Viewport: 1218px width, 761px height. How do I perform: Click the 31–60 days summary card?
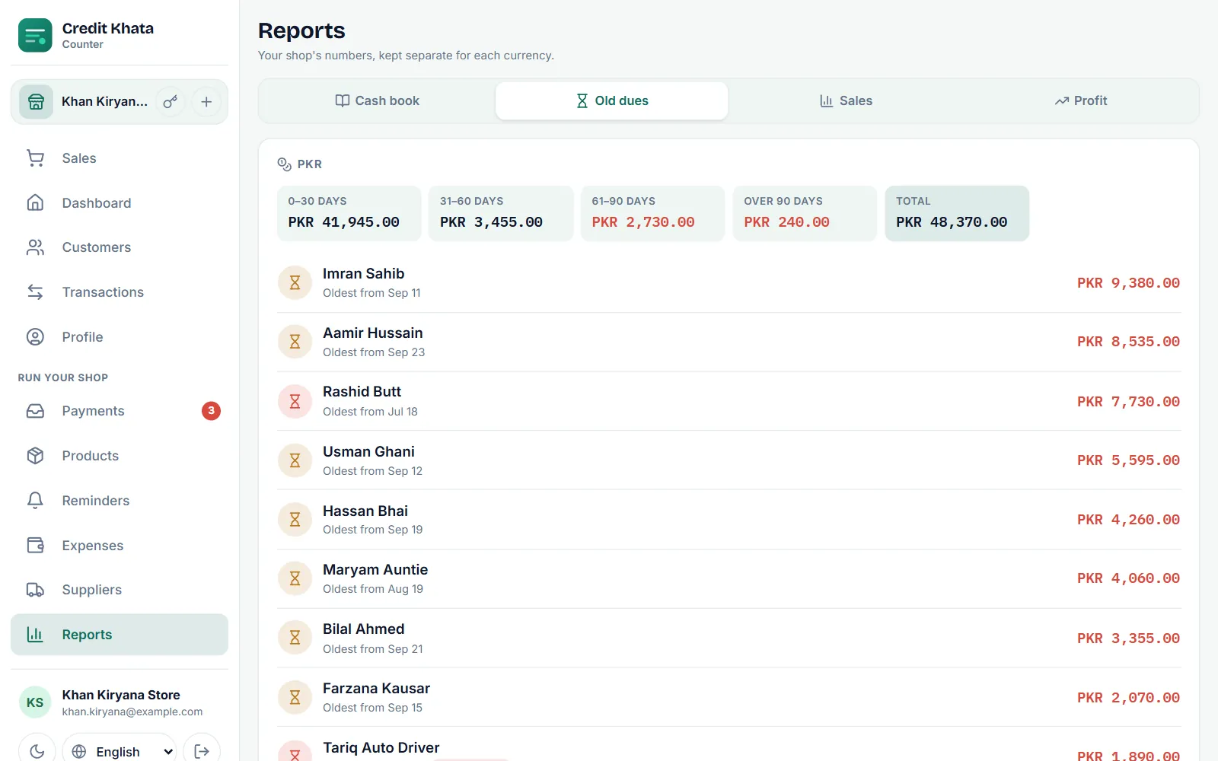click(x=501, y=213)
